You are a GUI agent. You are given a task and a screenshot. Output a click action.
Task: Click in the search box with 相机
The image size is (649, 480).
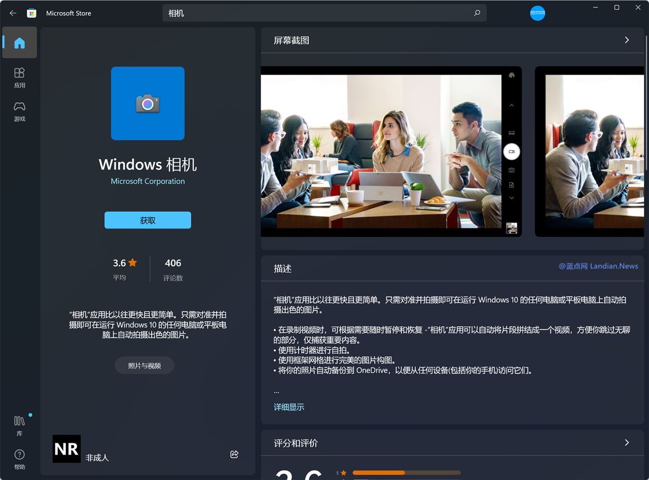324,13
